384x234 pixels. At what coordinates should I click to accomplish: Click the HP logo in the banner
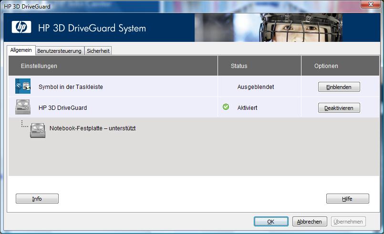[21, 27]
